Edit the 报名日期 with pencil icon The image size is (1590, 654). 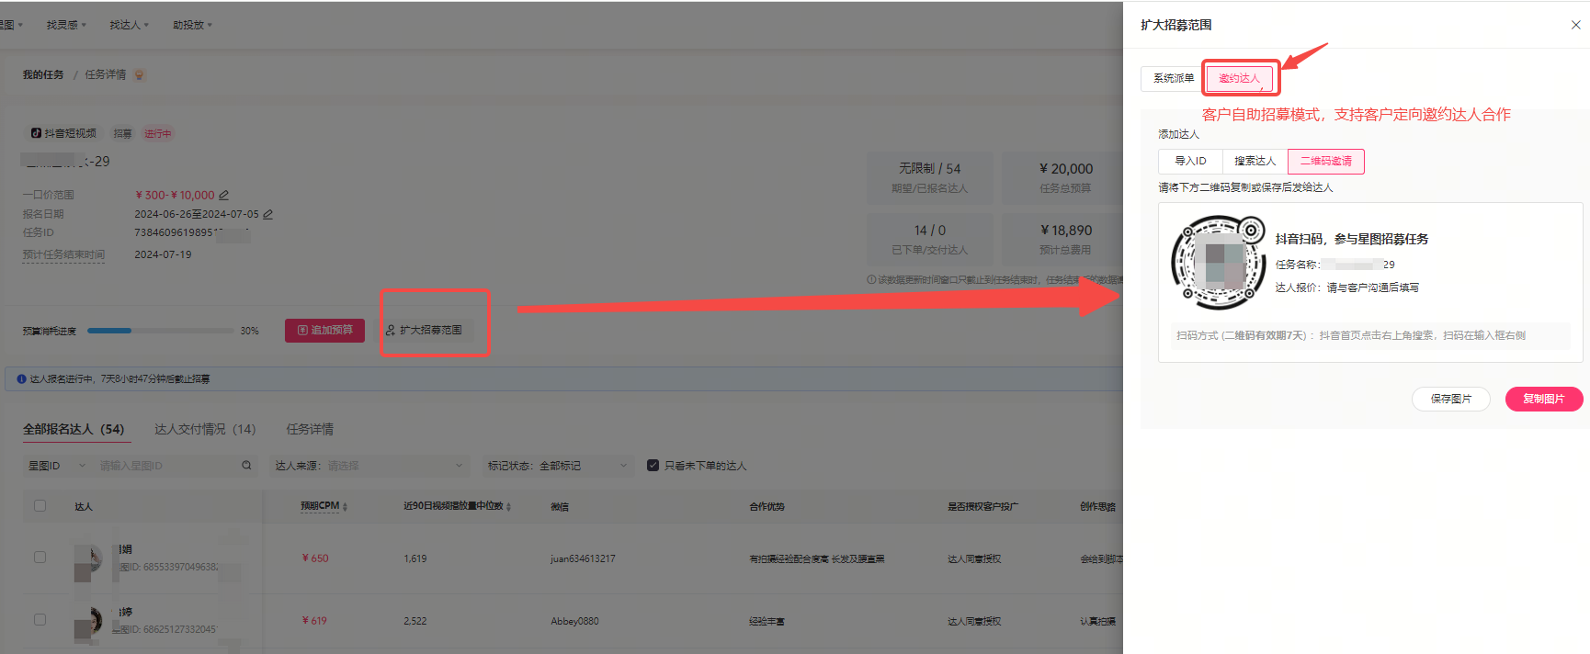pos(267,214)
